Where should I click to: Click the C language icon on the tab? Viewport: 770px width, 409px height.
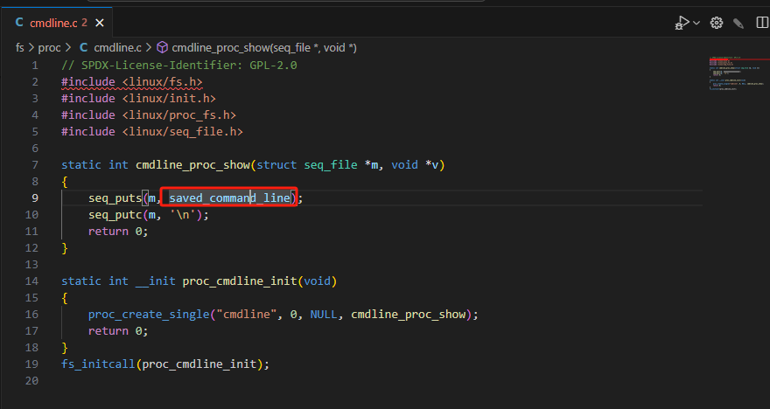coord(19,22)
